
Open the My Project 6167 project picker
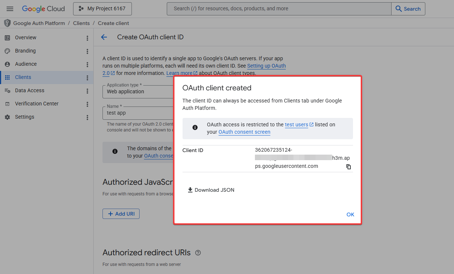tap(102, 9)
